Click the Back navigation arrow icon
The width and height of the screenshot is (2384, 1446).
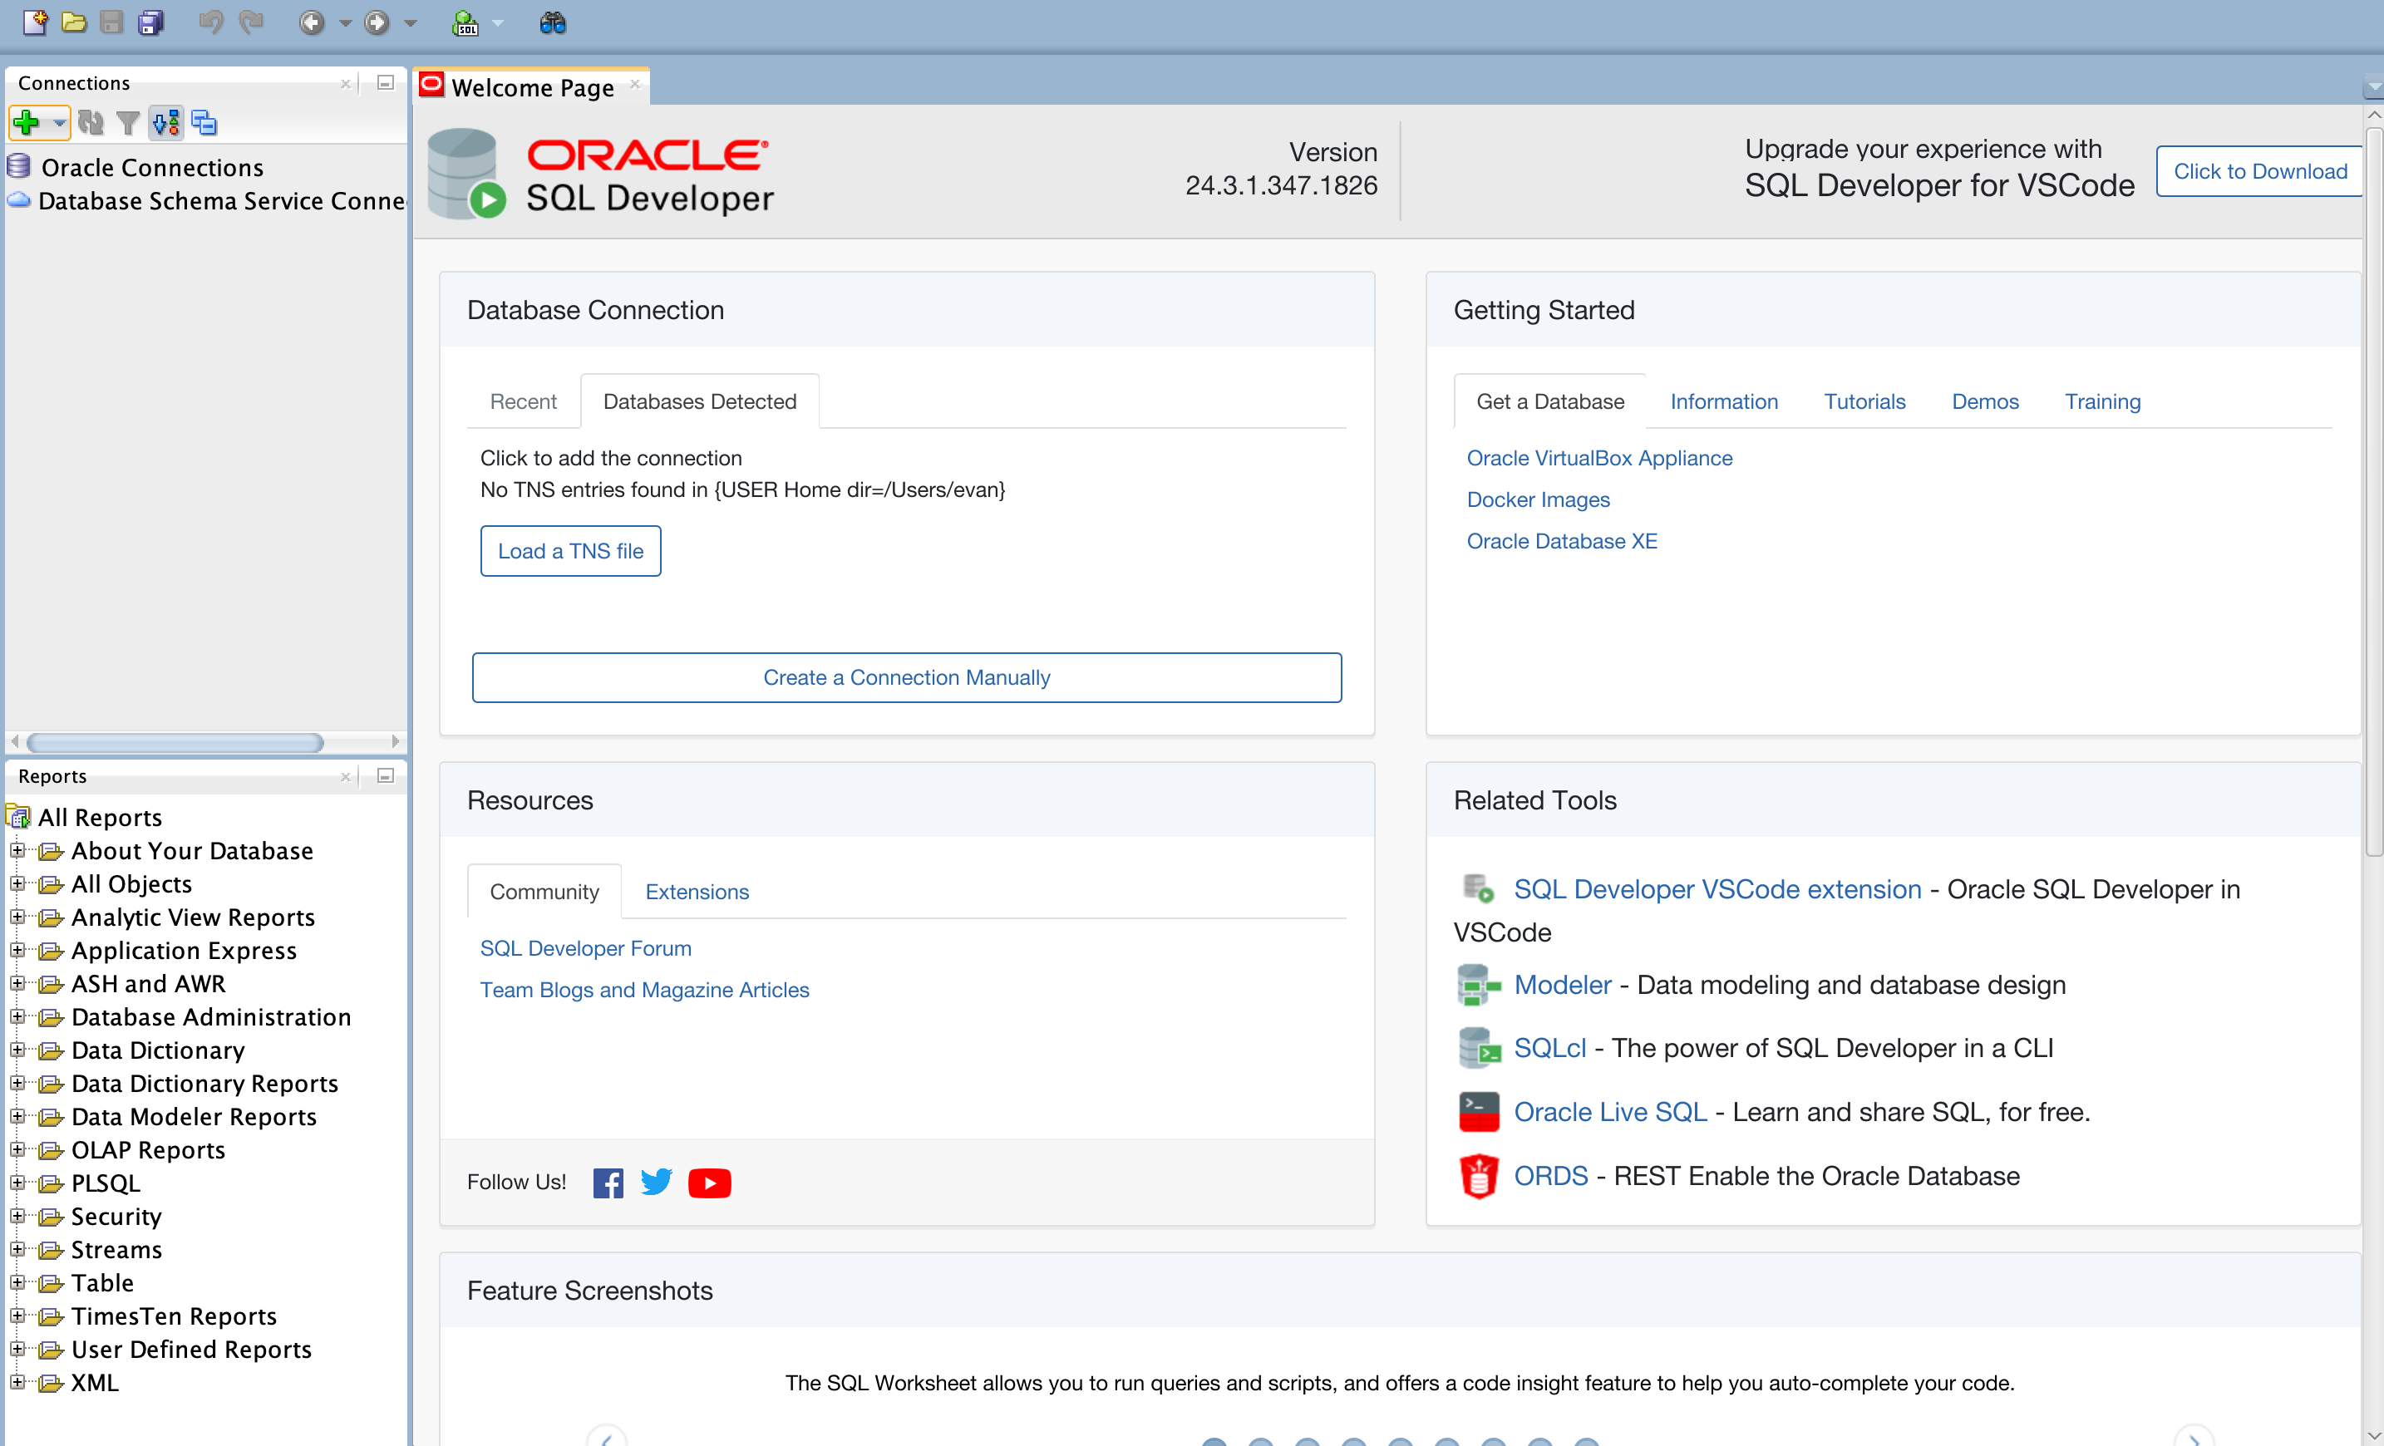pyautogui.click(x=312, y=22)
